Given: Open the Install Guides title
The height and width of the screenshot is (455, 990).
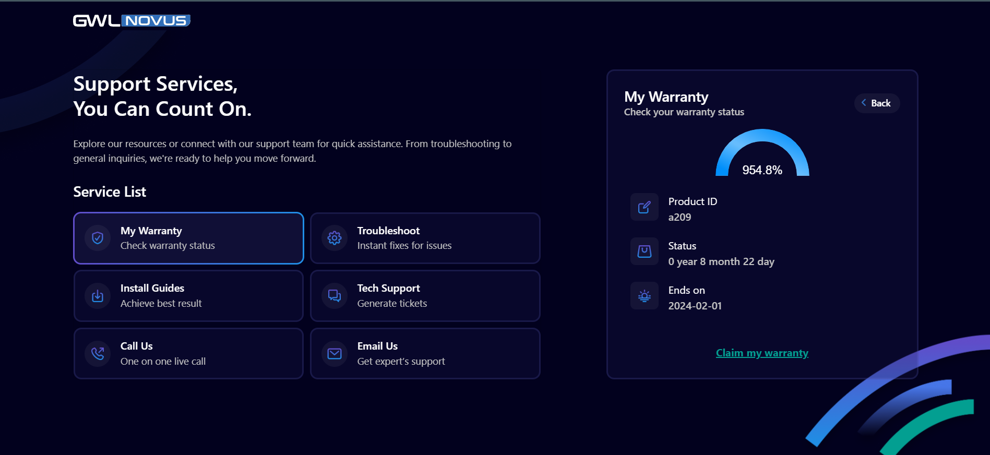Looking at the screenshot, I should 152,288.
